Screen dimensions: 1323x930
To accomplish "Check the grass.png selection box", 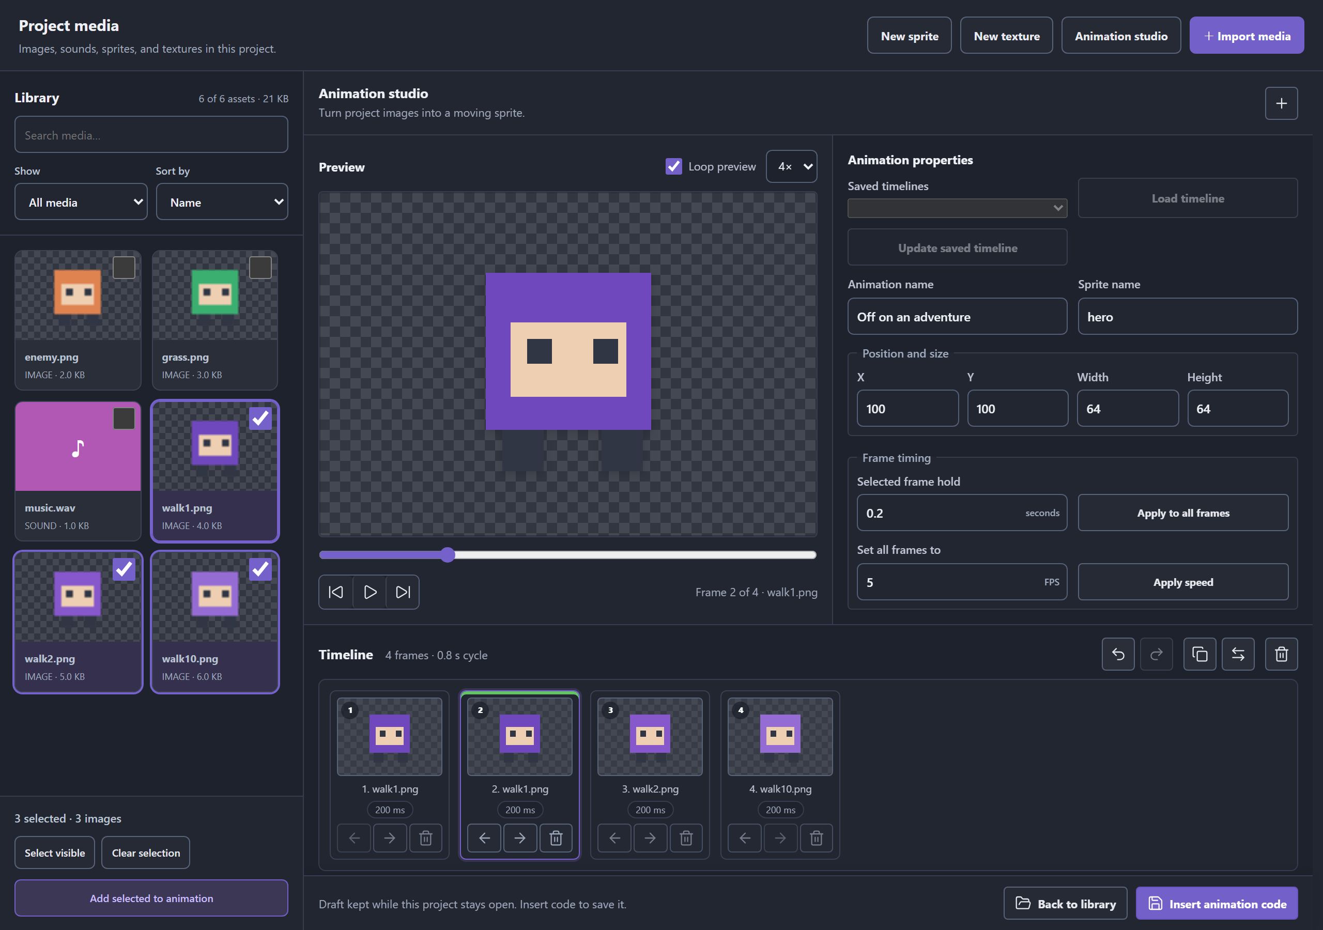I will click(x=260, y=267).
